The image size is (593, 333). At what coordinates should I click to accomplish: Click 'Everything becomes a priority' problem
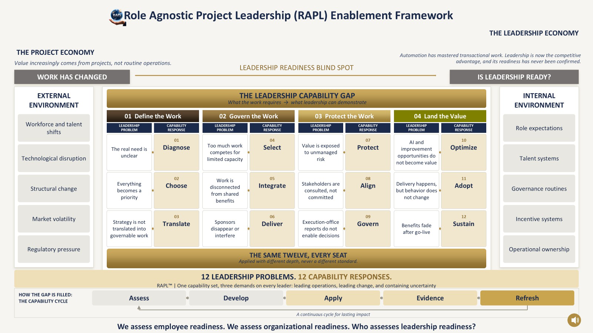click(129, 191)
